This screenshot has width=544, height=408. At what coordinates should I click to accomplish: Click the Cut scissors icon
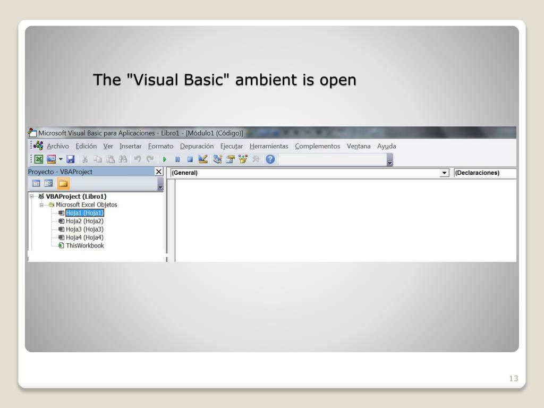[84, 159]
